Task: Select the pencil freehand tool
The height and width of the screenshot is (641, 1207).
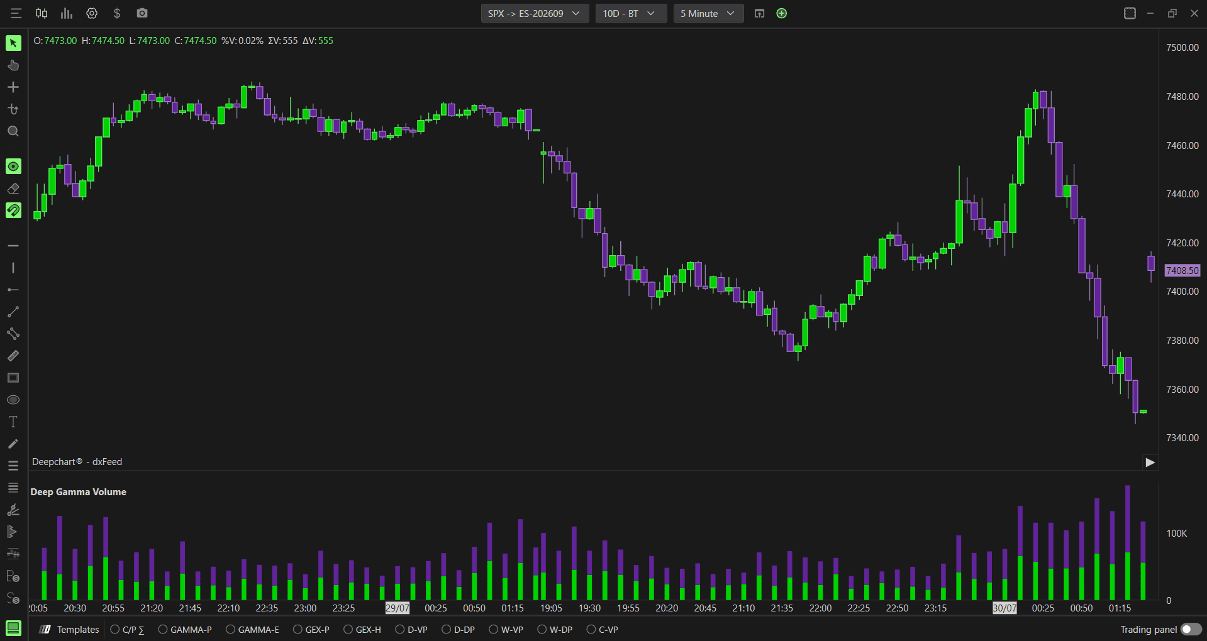Action: [x=13, y=444]
